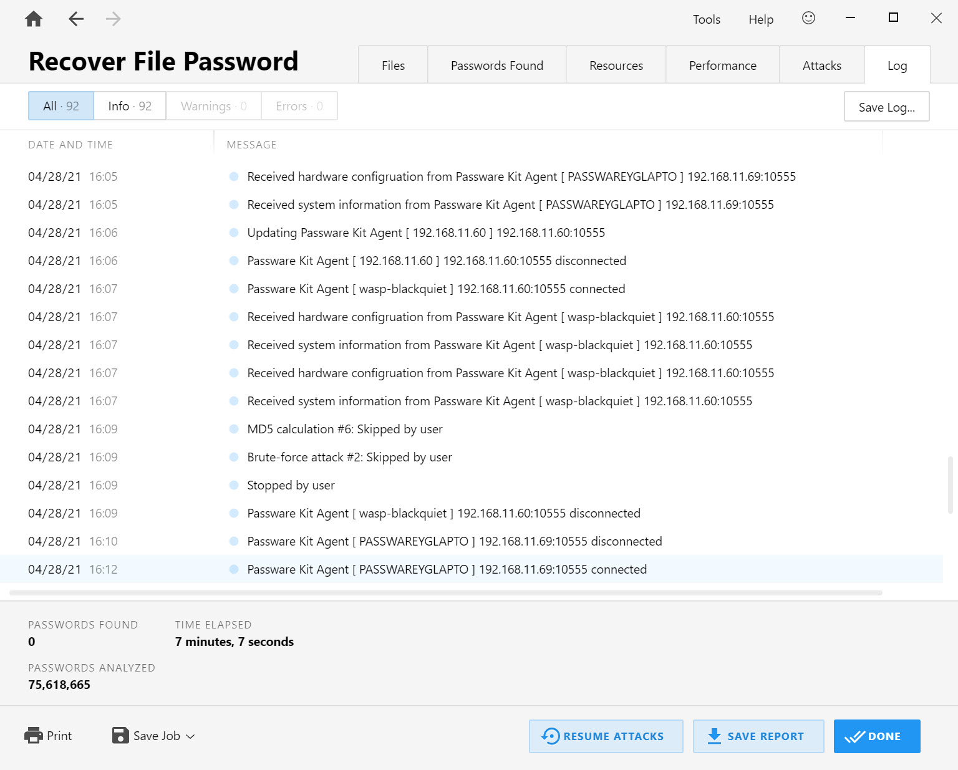Switch to the Passwords Found tab

(x=497, y=65)
